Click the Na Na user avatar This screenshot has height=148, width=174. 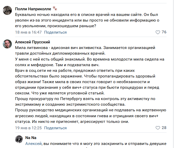[x=19, y=139]
